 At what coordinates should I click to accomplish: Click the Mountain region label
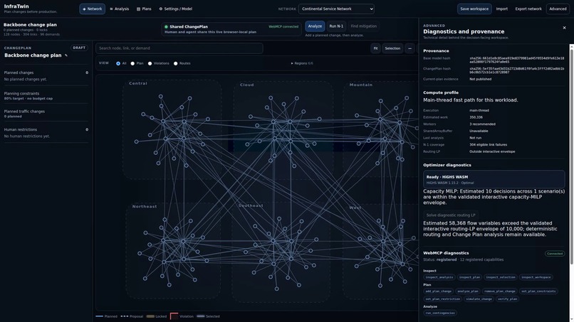360,85
